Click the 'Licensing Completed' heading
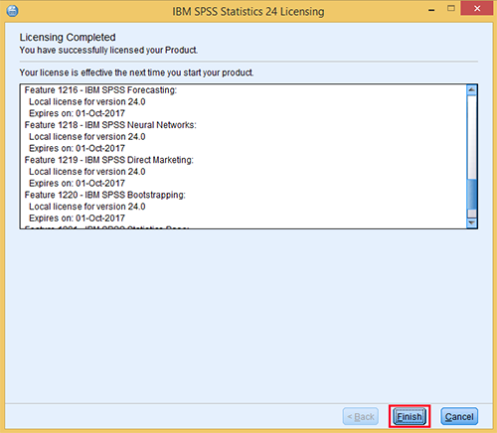497x433 pixels. coord(68,37)
